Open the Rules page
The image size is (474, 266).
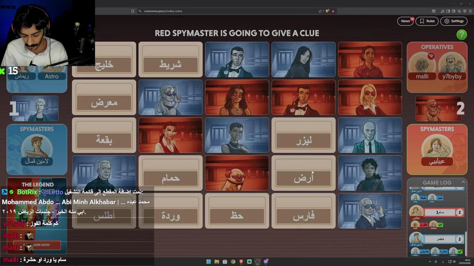click(x=427, y=21)
